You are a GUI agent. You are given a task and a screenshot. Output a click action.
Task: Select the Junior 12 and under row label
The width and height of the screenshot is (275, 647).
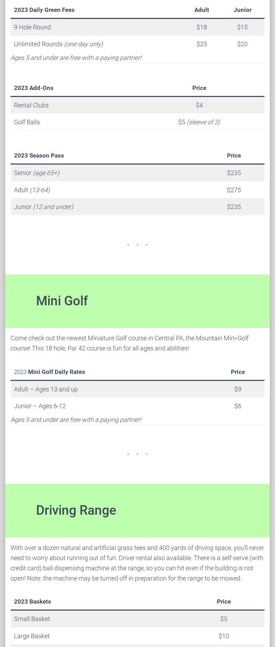(x=44, y=207)
